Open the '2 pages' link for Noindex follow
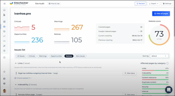This screenshot has width=175, height=96. 39,95
